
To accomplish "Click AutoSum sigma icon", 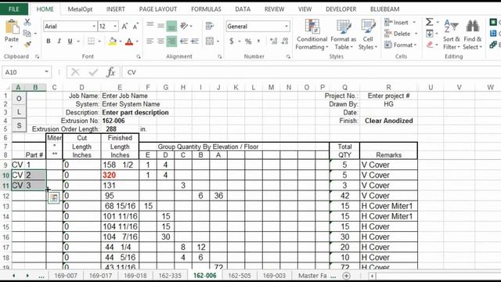I will click(430, 22).
